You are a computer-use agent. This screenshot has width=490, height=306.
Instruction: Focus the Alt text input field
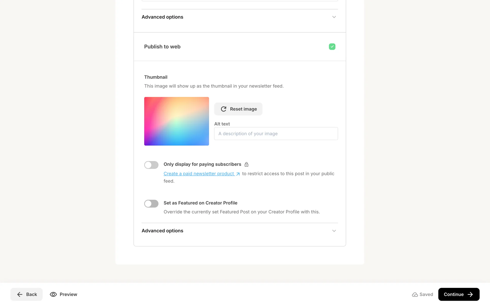[x=276, y=134]
